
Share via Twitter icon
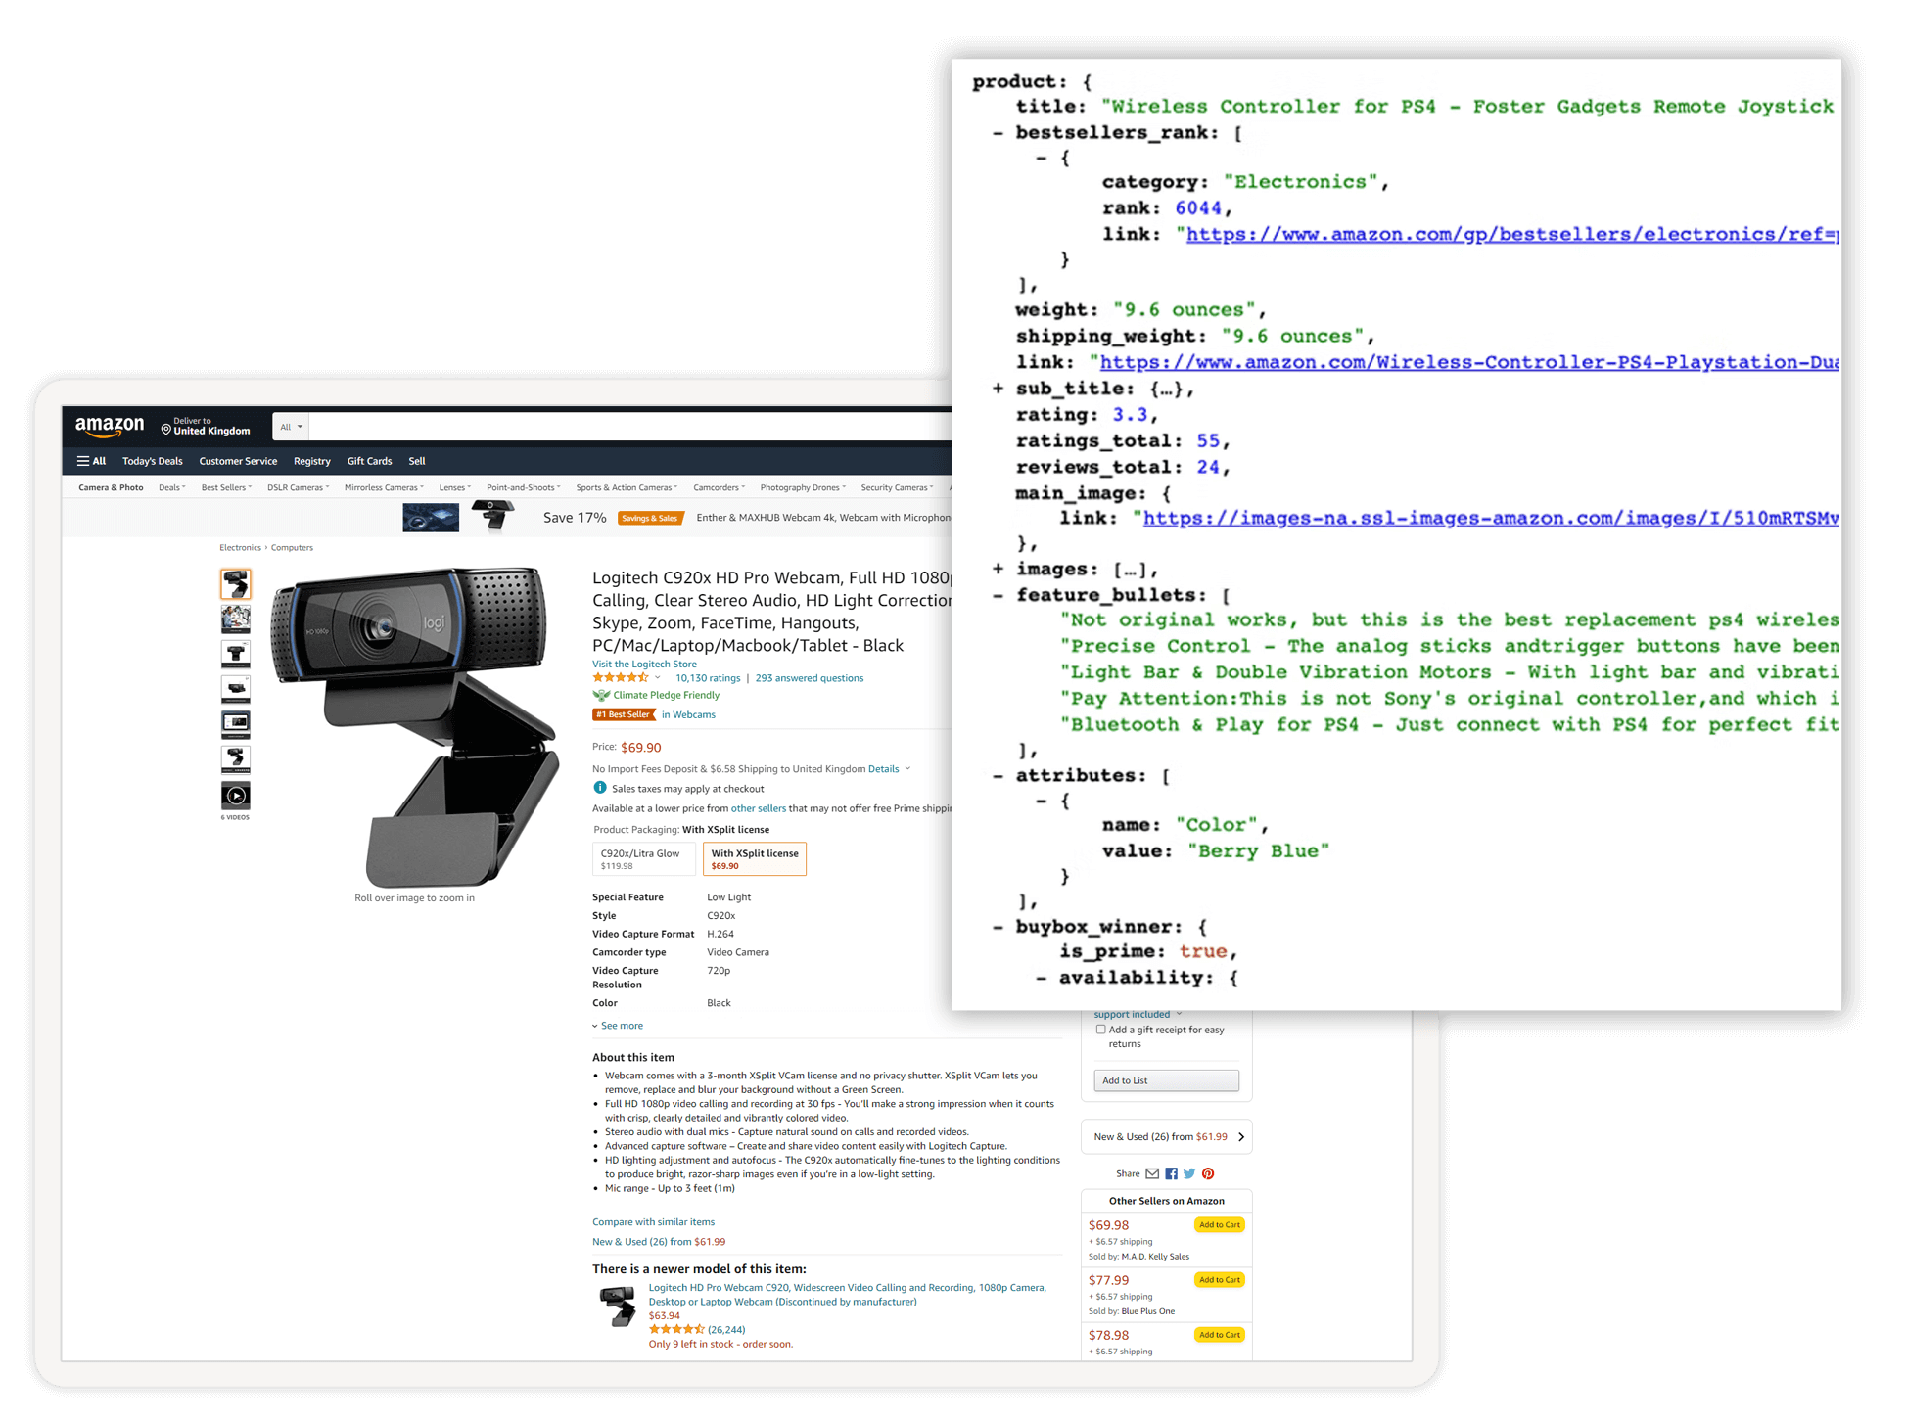click(1189, 1173)
